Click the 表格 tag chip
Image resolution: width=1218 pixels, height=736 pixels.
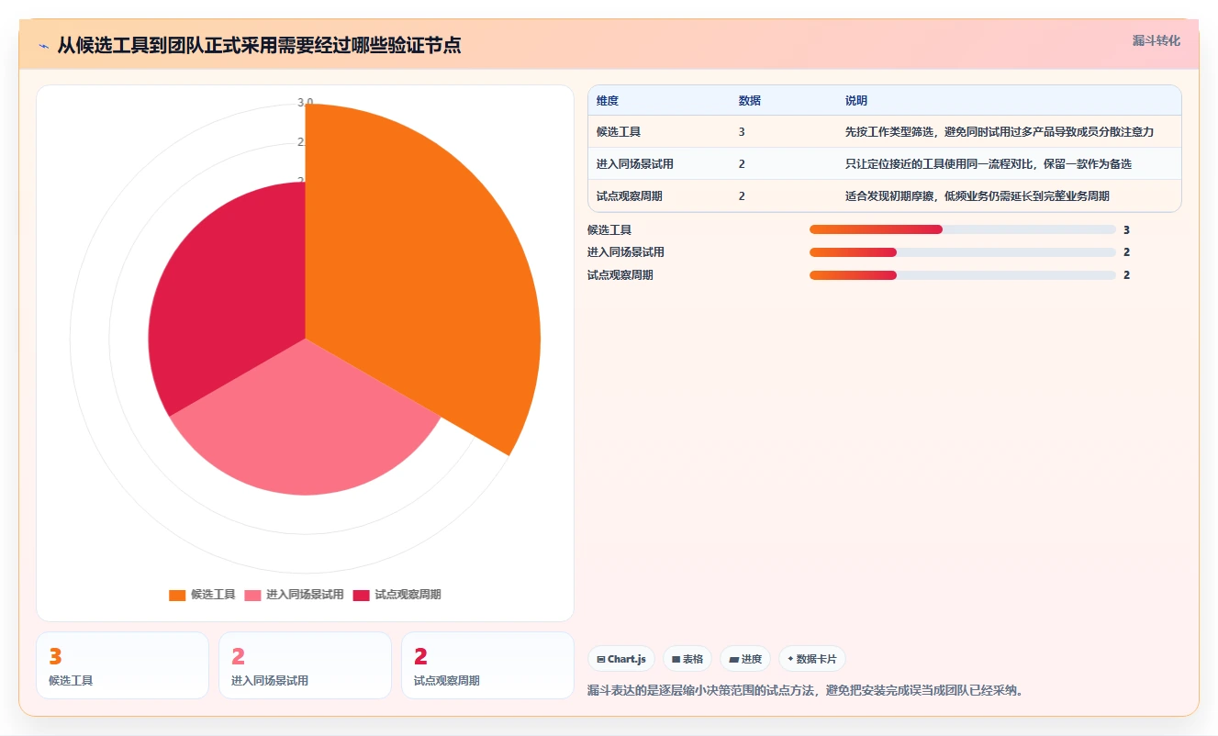pos(687,659)
